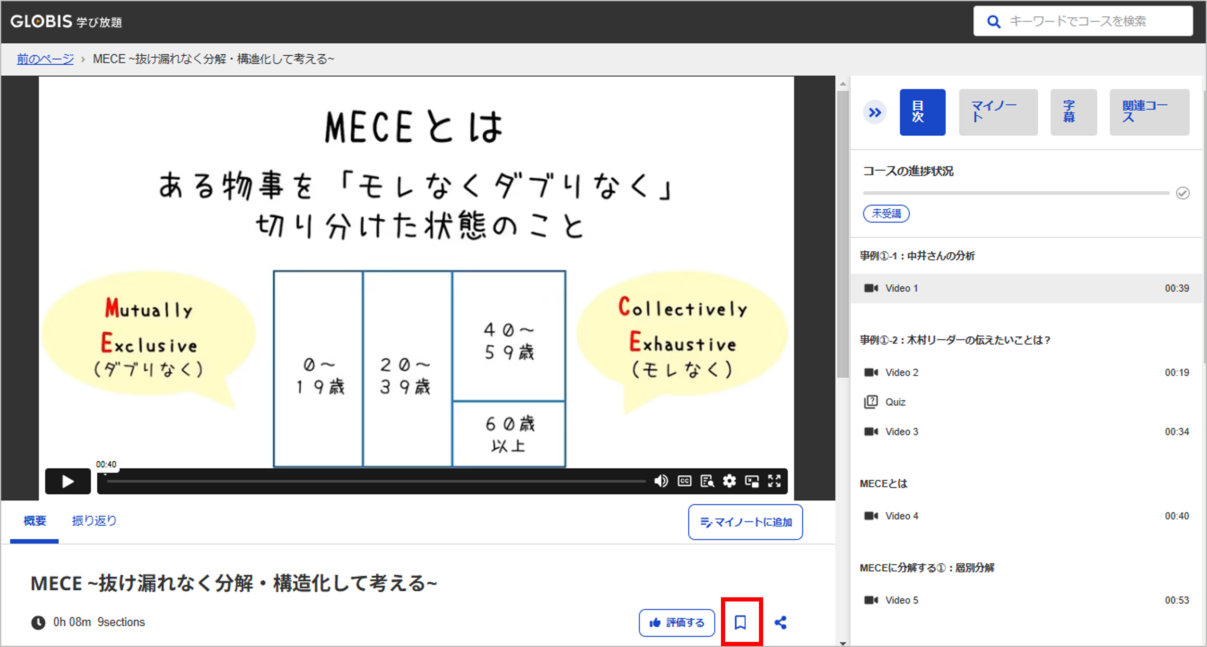Switch to マイノート tab

[998, 112]
